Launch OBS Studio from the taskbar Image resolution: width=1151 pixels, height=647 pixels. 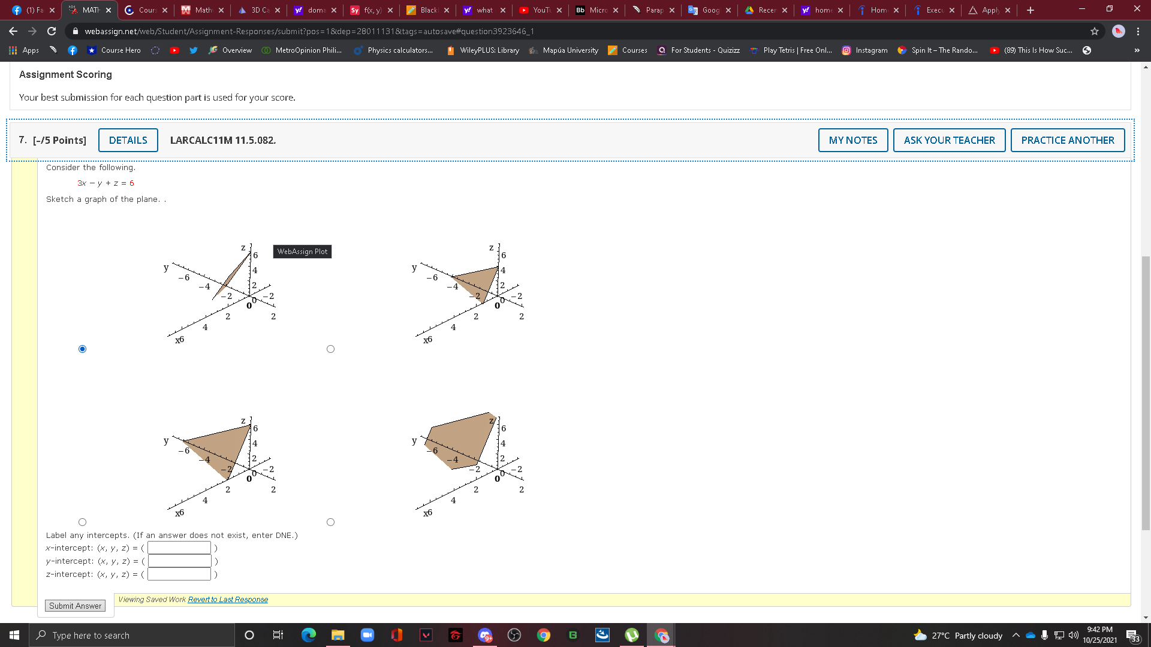pos(514,634)
